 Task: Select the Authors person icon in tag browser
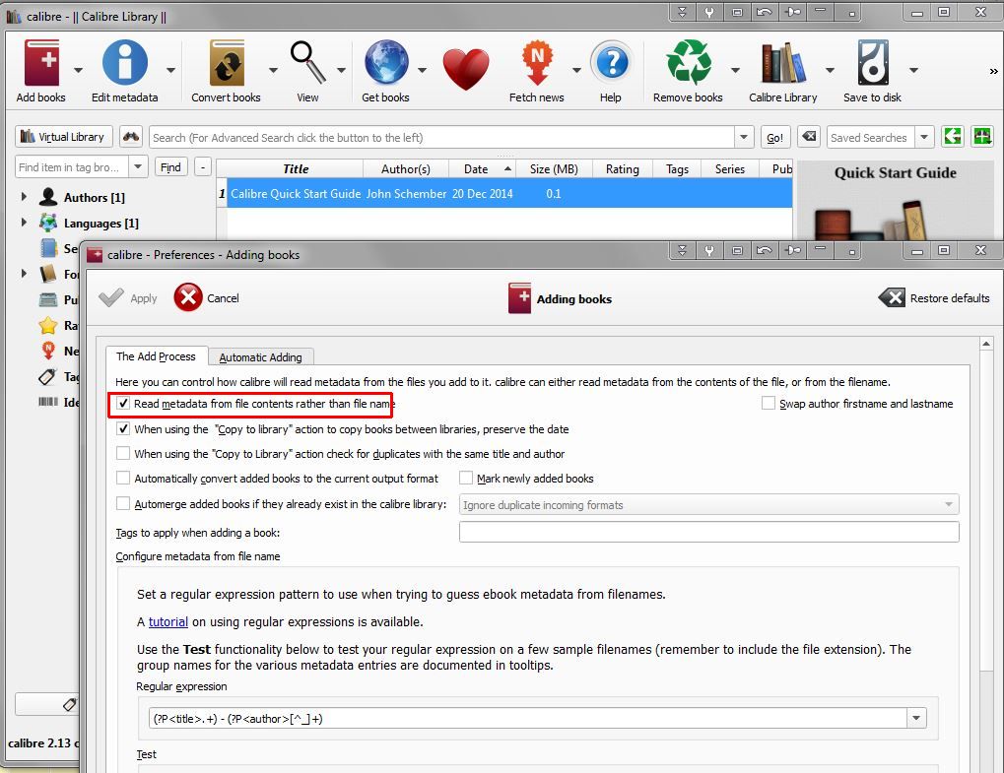[x=48, y=197]
